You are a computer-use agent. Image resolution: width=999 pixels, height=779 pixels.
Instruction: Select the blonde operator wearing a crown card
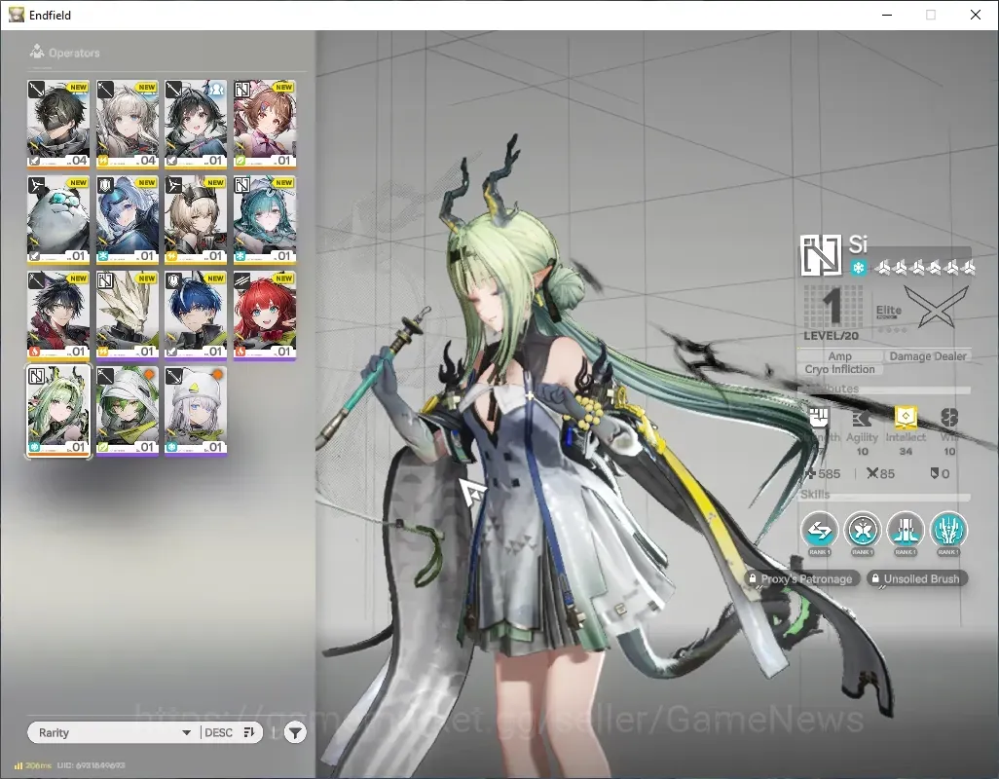click(196, 220)
